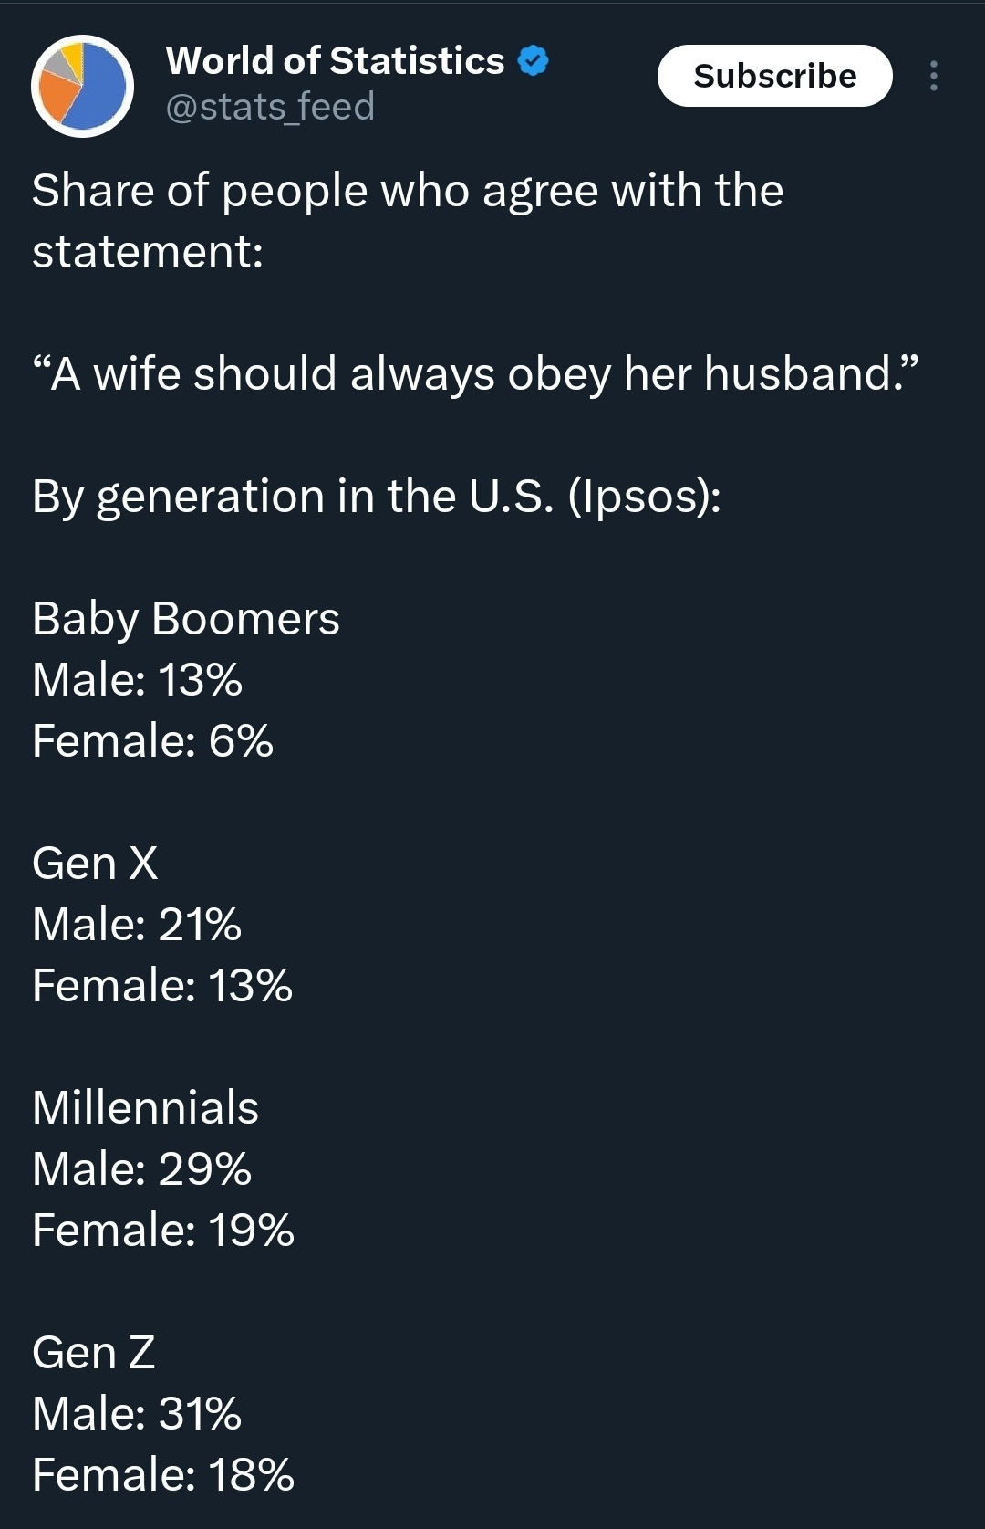The image size is (985, 1529).
Task: Click the blue verified badge
Action: point(534,61)
